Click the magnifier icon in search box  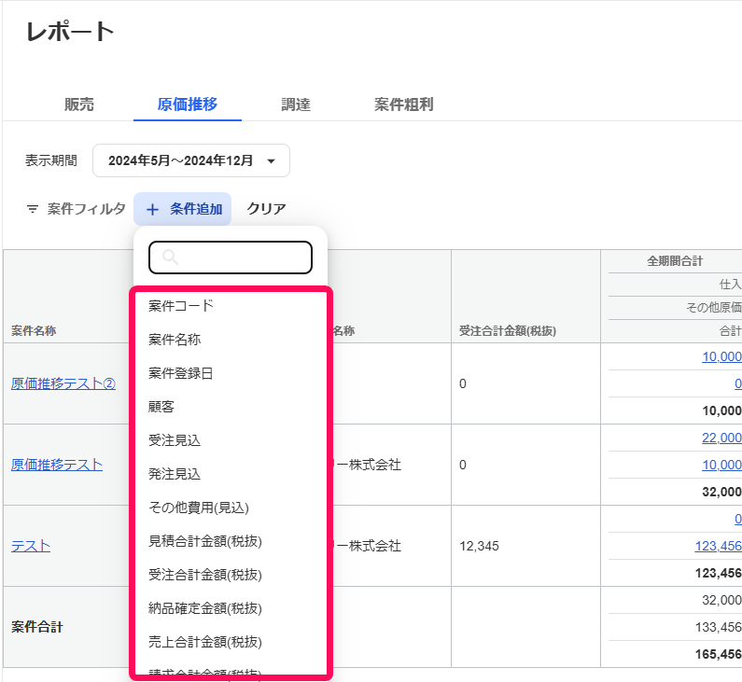[170, 257]
